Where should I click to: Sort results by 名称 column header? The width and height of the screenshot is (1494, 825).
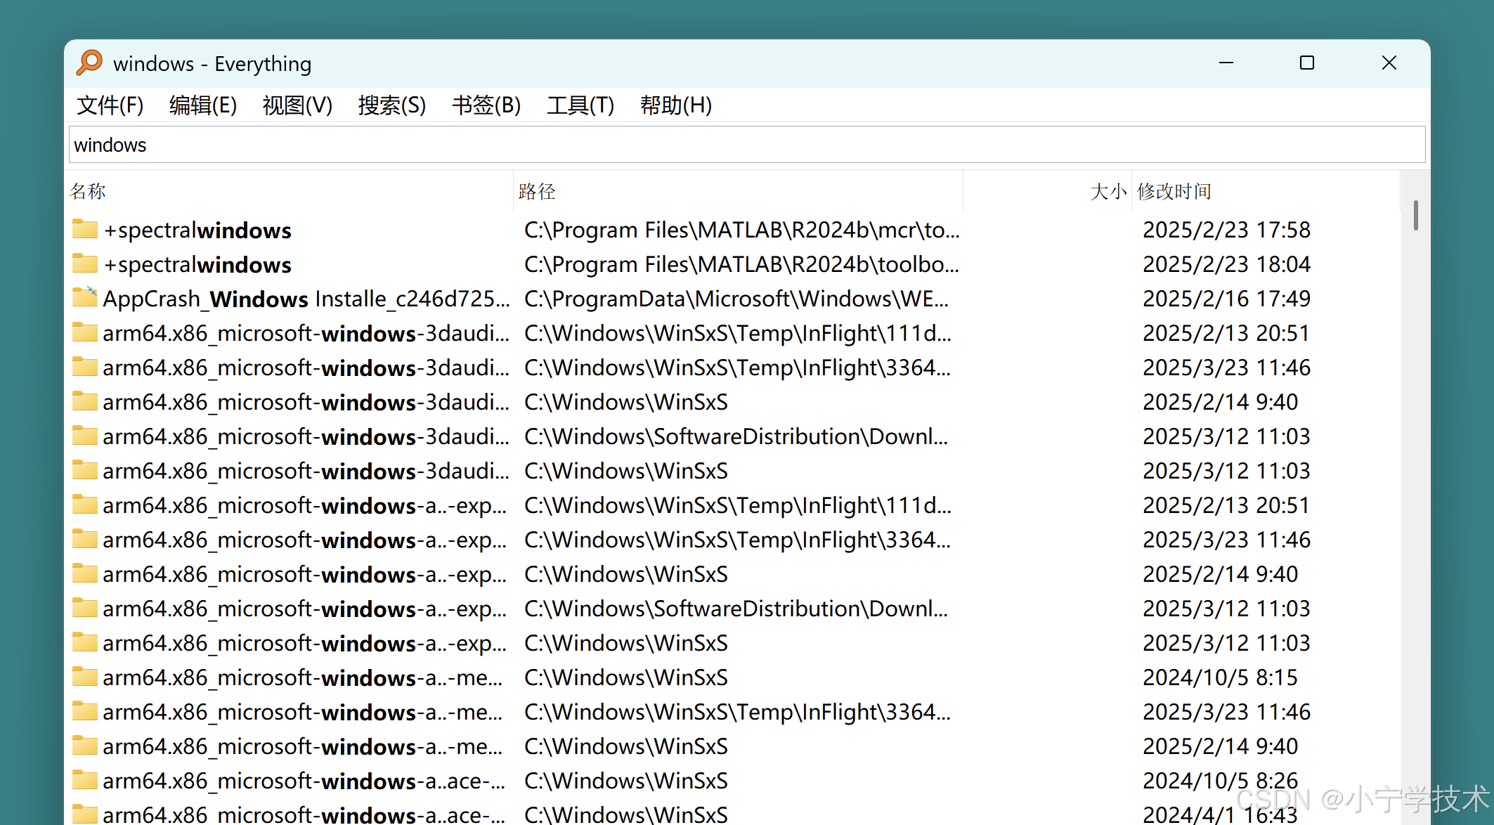89,191
